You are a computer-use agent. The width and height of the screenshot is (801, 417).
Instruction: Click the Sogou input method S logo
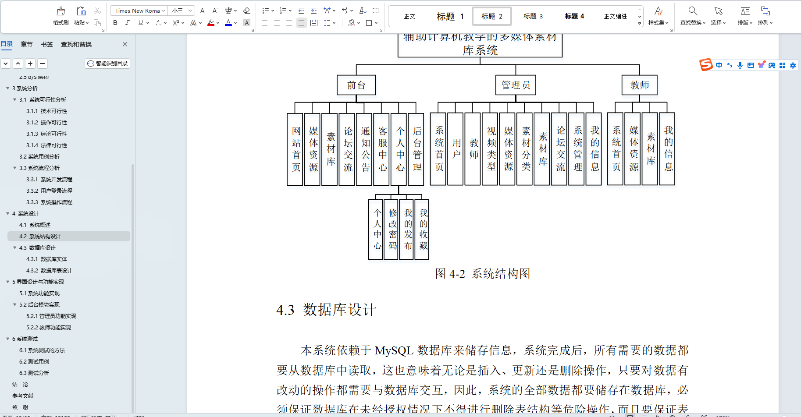[x=706, y=65]
